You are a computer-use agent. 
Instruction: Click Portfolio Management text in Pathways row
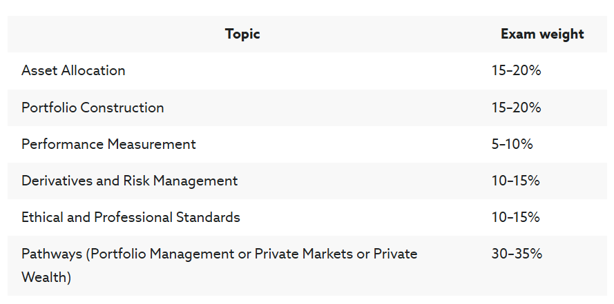coord(163,254)
